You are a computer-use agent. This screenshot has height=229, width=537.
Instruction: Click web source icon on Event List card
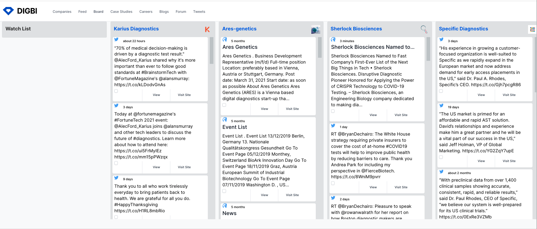(x=225, y=120)
